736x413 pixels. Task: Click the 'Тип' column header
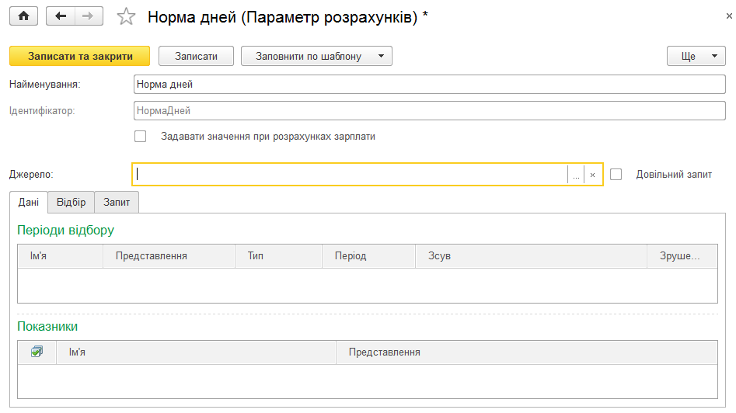278,256
